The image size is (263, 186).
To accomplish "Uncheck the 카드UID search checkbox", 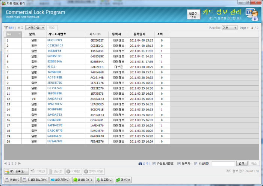I will click(196, 164).
